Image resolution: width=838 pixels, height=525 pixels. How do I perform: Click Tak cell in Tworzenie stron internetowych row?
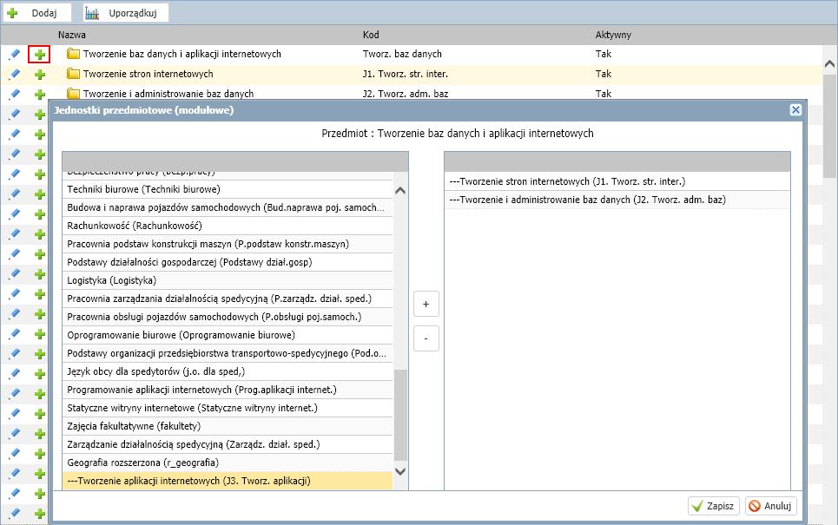[x=604, y=74]
